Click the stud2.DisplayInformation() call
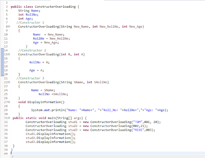Viewport: 205px width, 158px height. 51,138
